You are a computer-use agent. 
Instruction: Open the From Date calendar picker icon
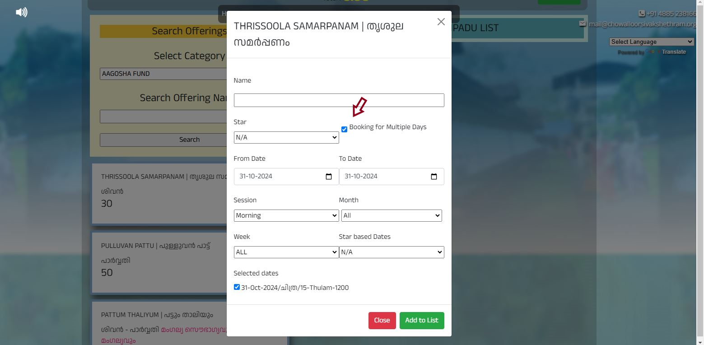pos(329,177)
